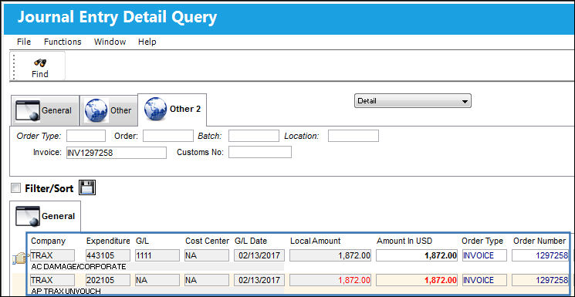Open INVOICE link in 443105 row

pyautogui.click(x=484, y=255)
